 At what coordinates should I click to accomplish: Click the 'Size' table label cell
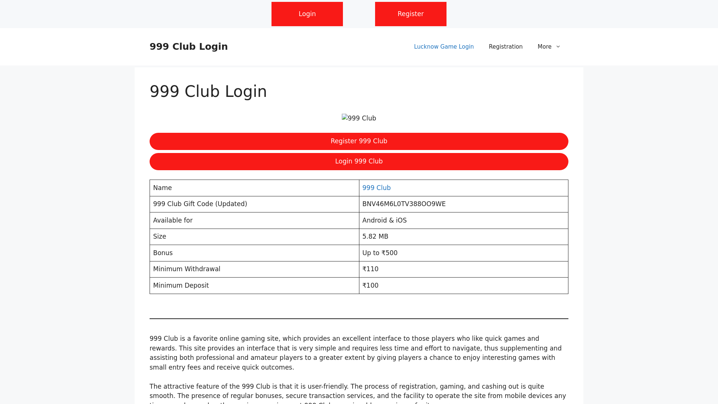click(254, 236)
